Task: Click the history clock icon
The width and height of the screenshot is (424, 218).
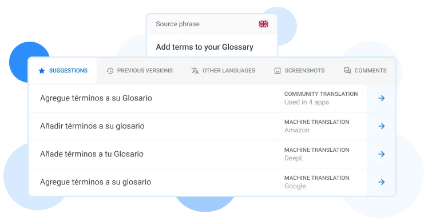Action: coord(110,71)
